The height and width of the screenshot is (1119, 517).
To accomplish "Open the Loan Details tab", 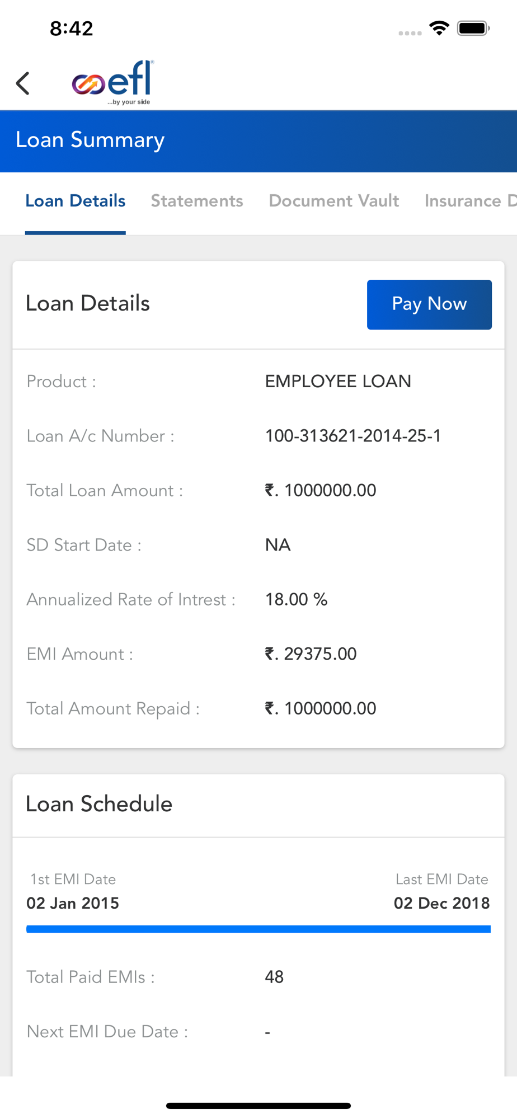I will pyautogui.click(x=76, y=201).
